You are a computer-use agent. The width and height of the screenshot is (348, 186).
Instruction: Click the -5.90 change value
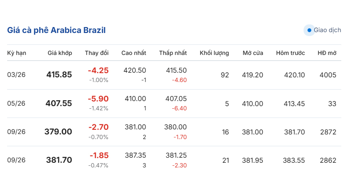point(98,99)
